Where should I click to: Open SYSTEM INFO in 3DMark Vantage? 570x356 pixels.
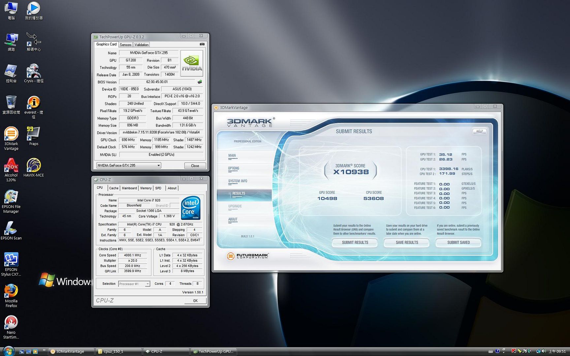pos(237,181)
